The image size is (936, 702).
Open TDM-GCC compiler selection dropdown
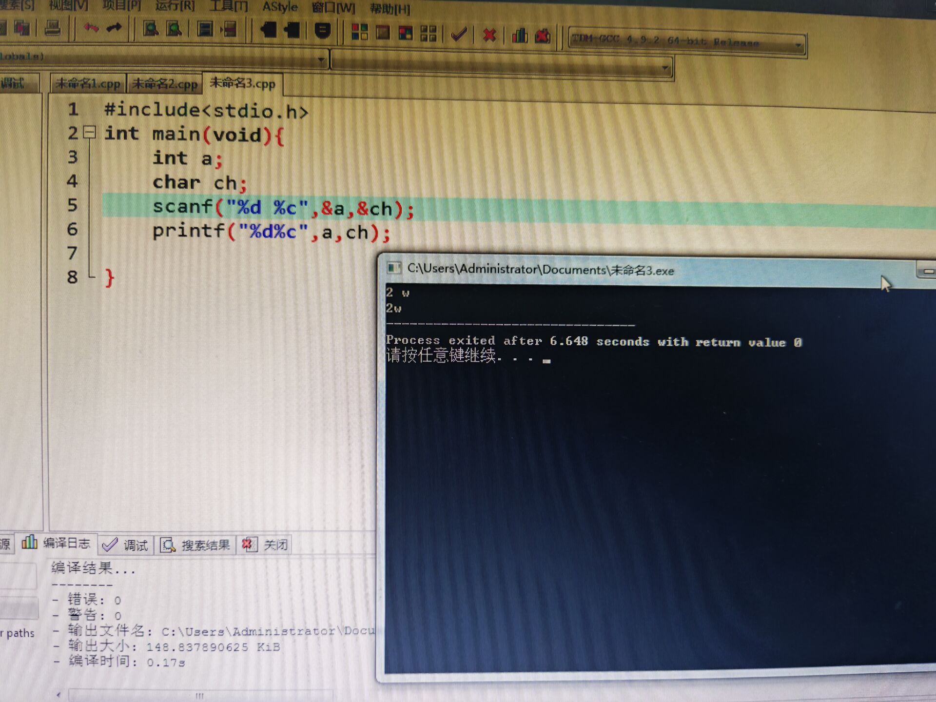coord(798,46)
